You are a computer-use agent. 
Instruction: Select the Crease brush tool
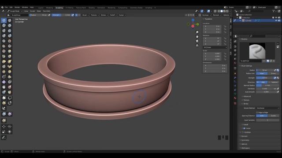coord(4,41)
